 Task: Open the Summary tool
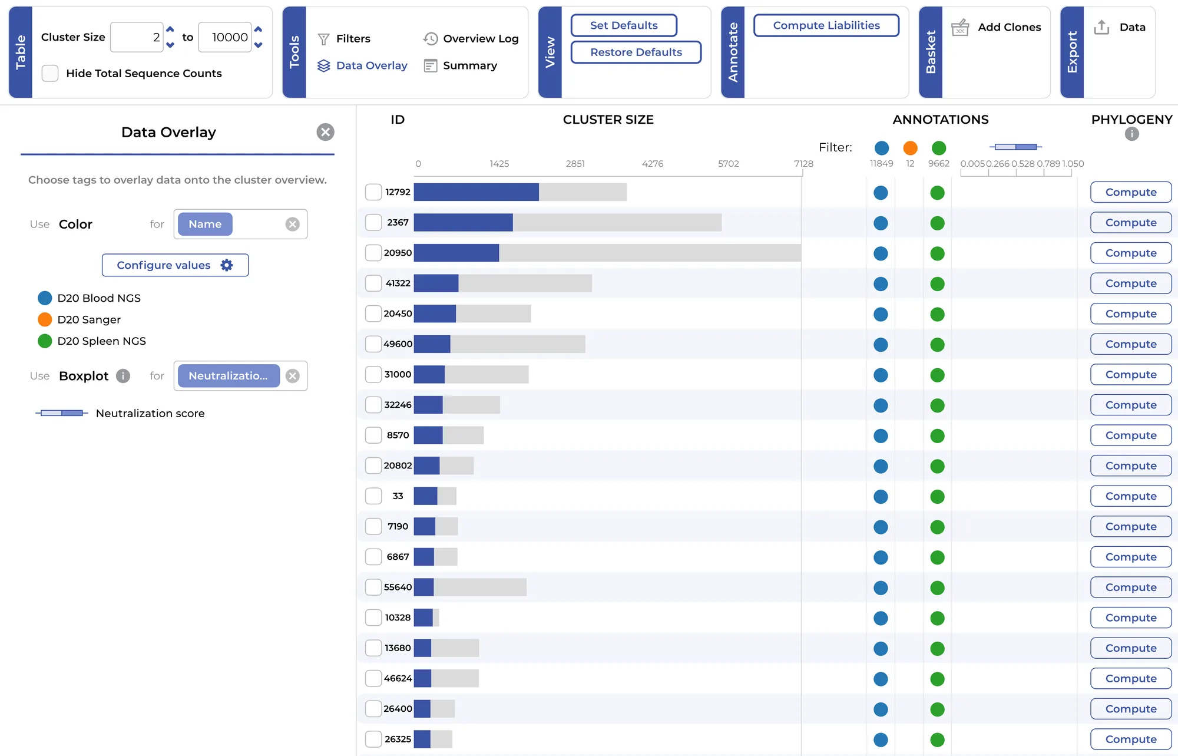point(461,65)
